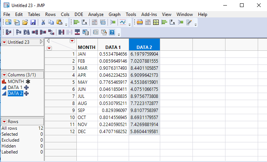The height and width of the screenshot is (162, 267).
Task: Click the Split columns icon
Action: pos(43,32)
